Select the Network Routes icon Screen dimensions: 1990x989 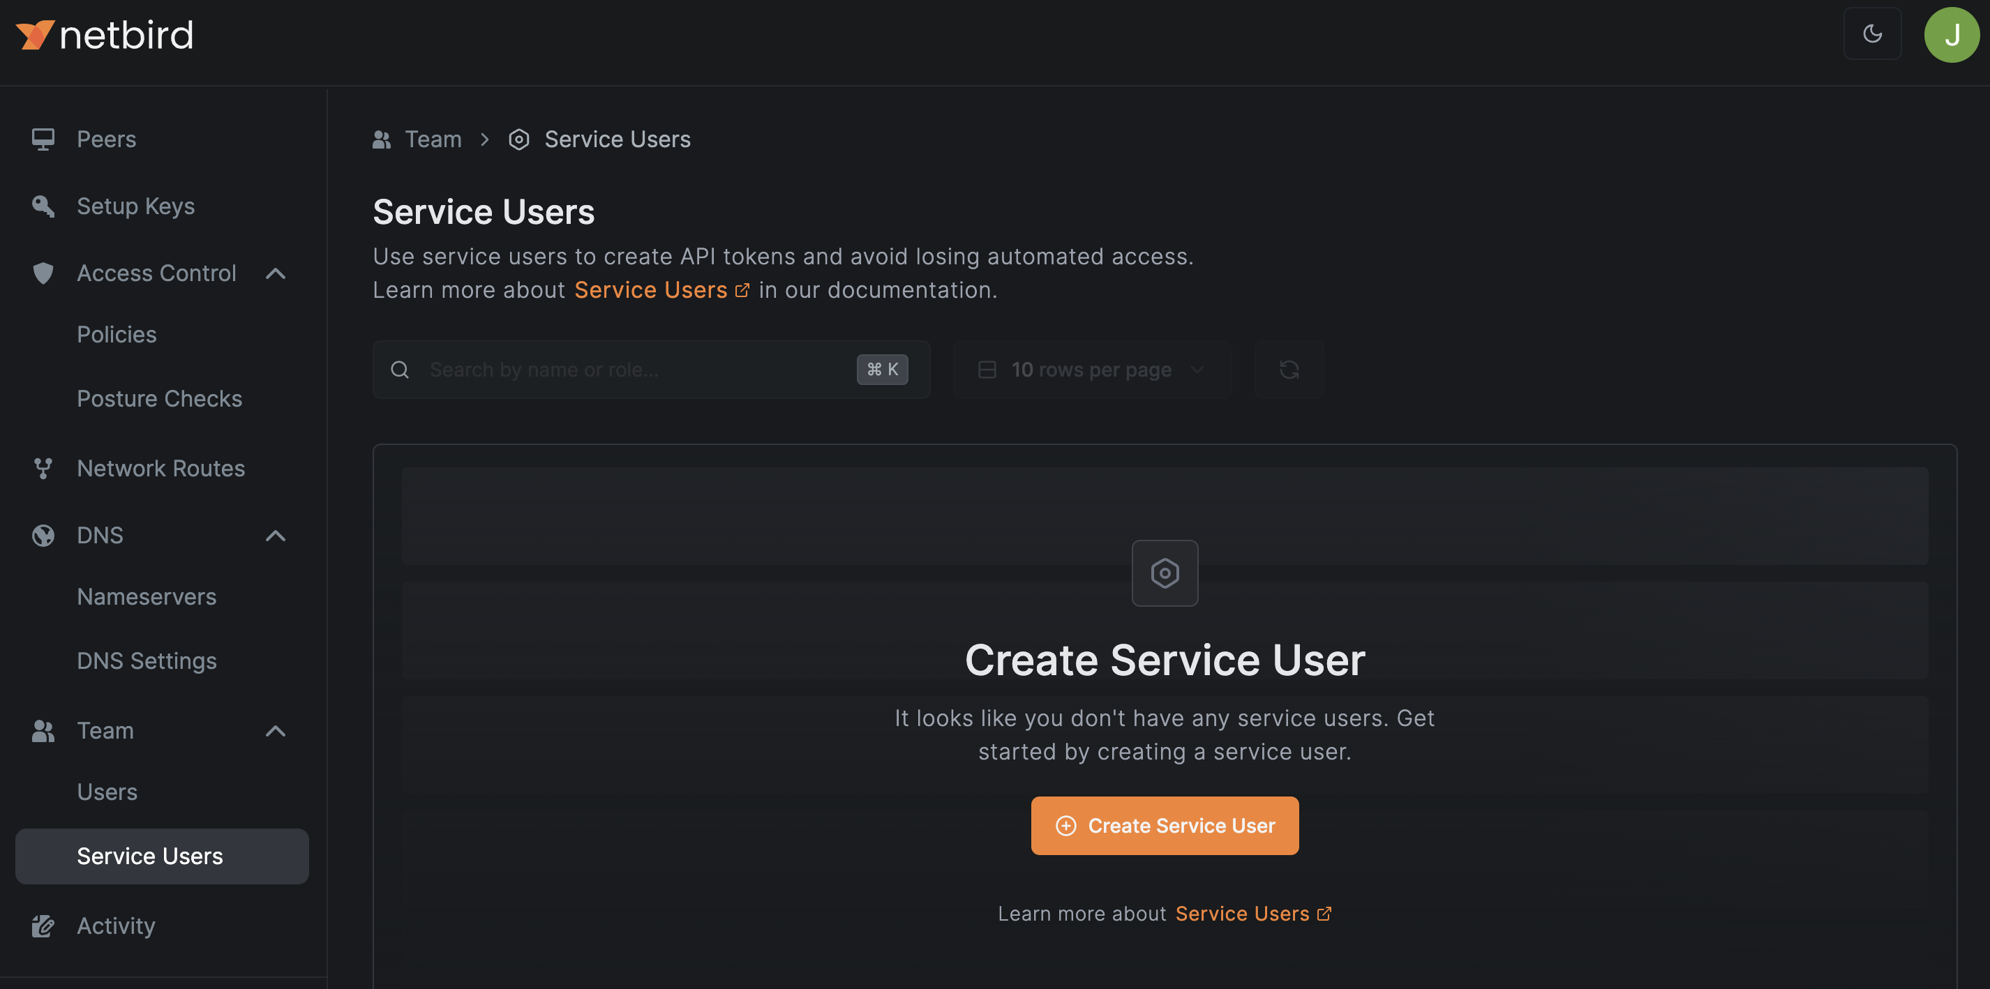click(x=43, y=468)
